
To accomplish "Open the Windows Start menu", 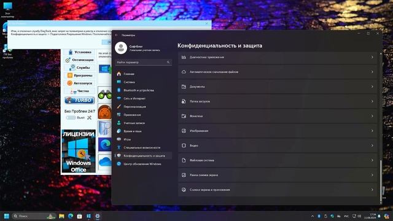I will click(x=7, y=216).
